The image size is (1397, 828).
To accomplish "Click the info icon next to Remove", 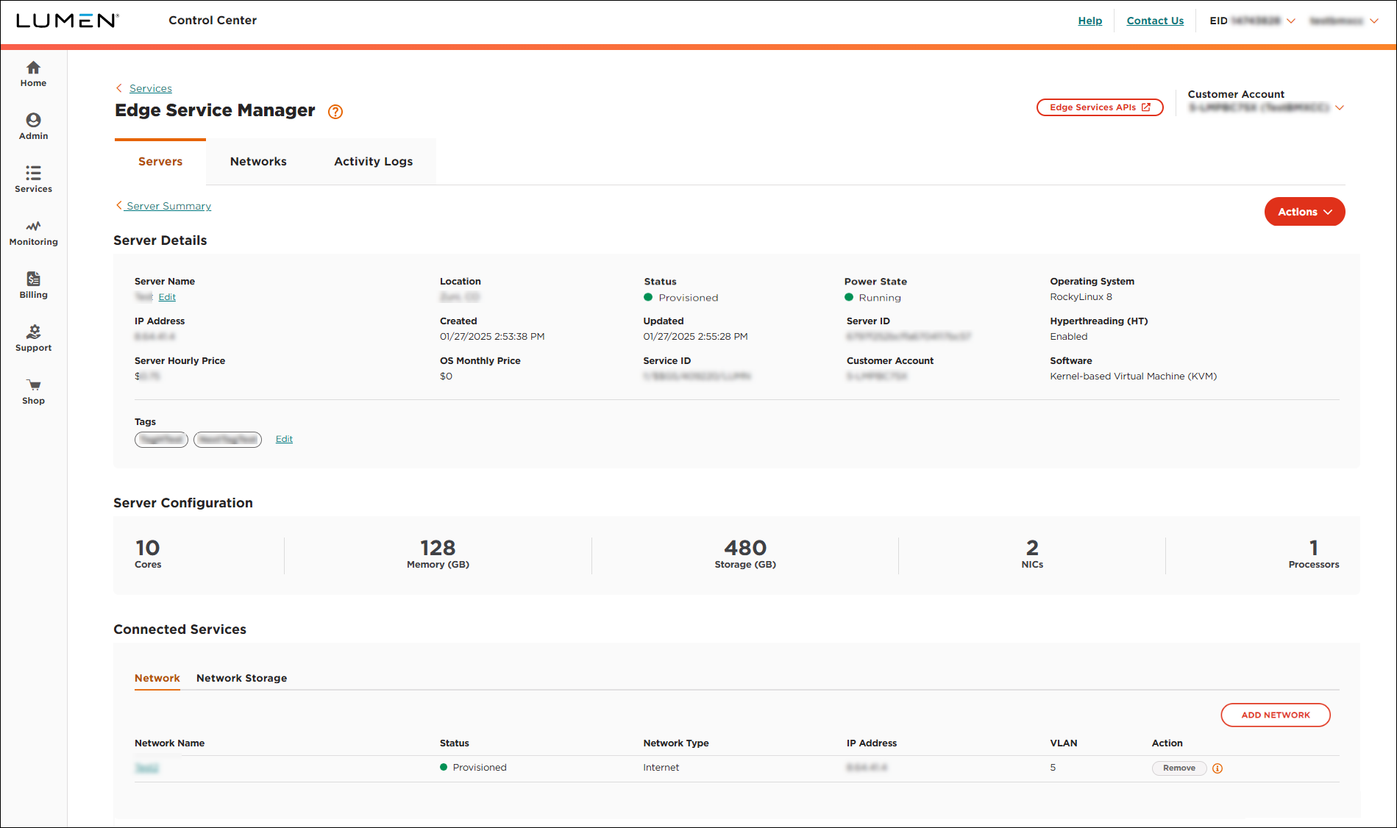I will click(x=1218, y=768).
